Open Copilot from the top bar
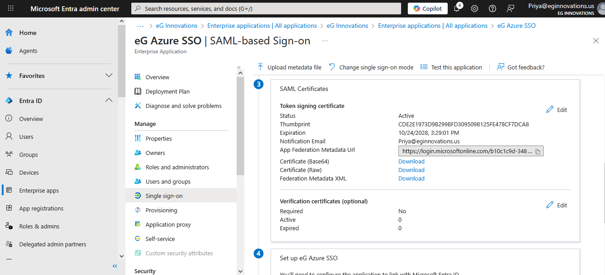 pyautogui.click(x=428, y=9)
